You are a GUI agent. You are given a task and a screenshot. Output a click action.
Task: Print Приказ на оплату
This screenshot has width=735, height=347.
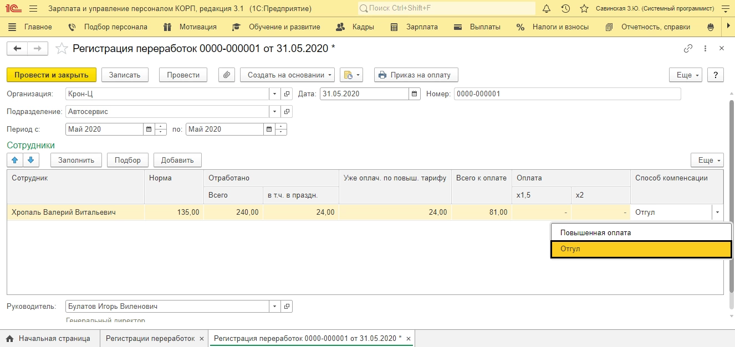416,75
